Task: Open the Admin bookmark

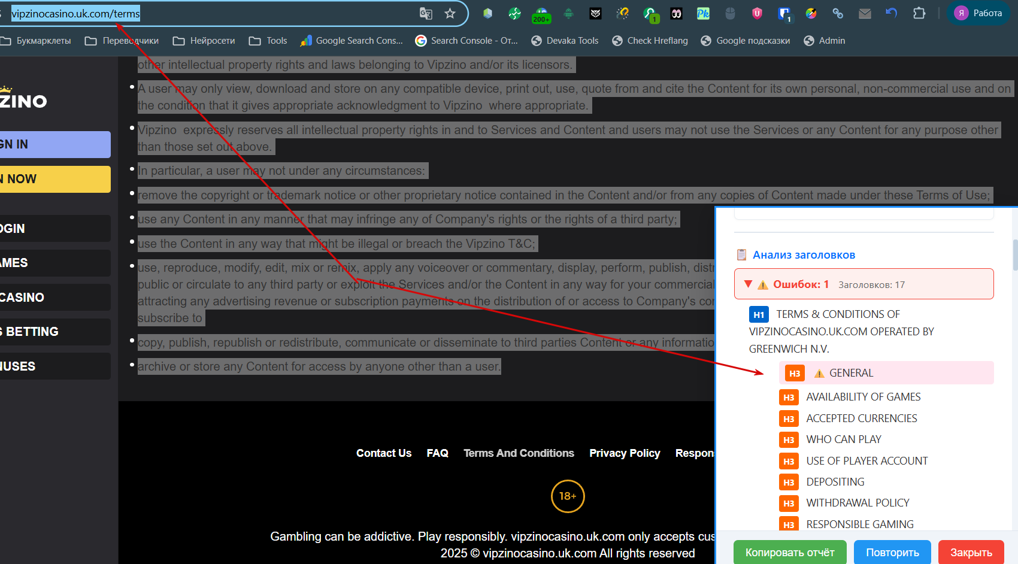Action: tap(825, 41)
